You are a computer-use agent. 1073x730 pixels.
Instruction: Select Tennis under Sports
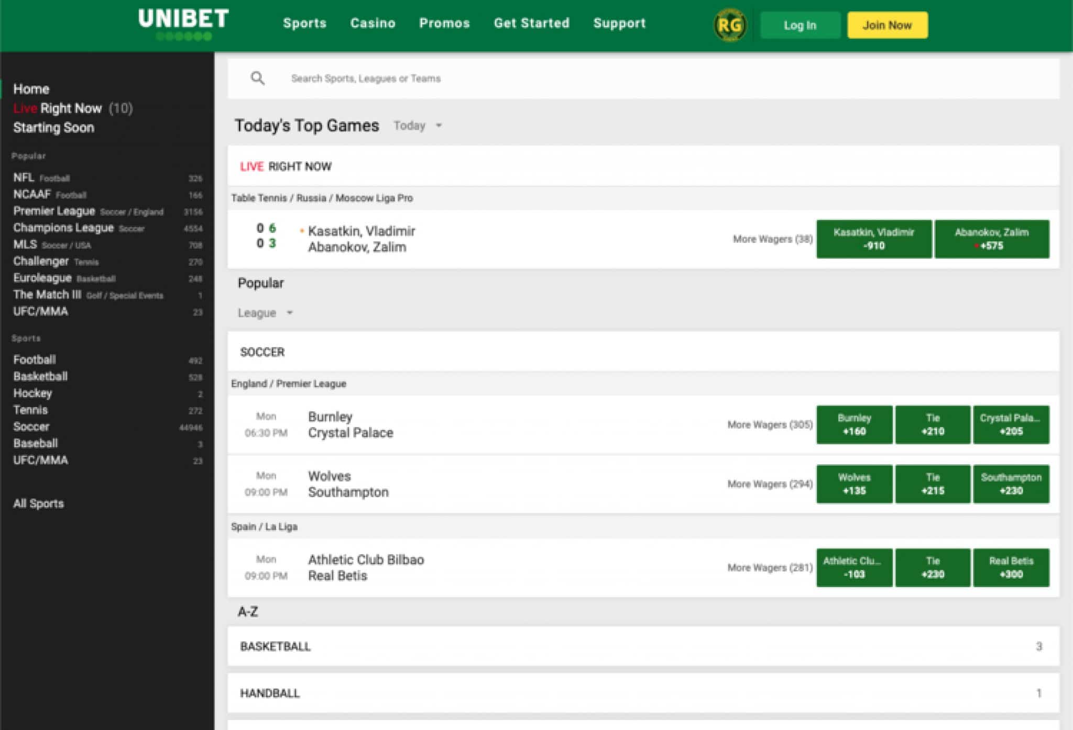107,410
